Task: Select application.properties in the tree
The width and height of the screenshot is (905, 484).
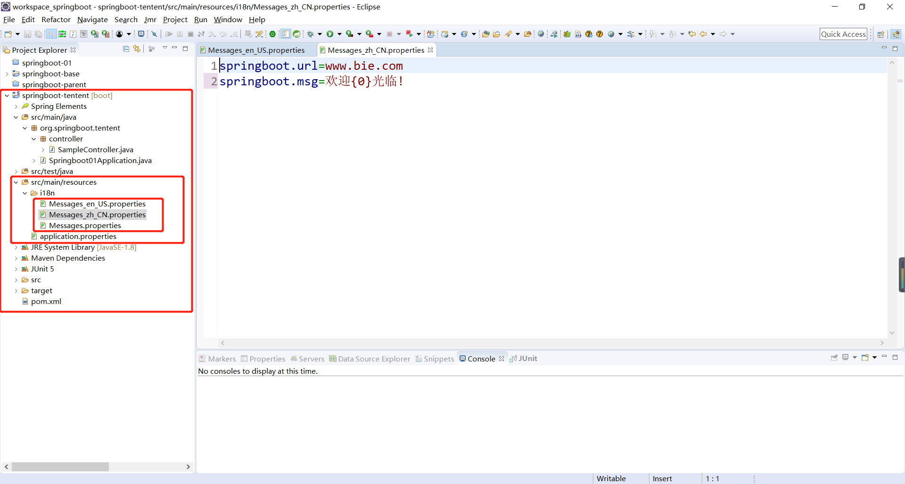Action: pyautogui.click(x=78, y=237)
